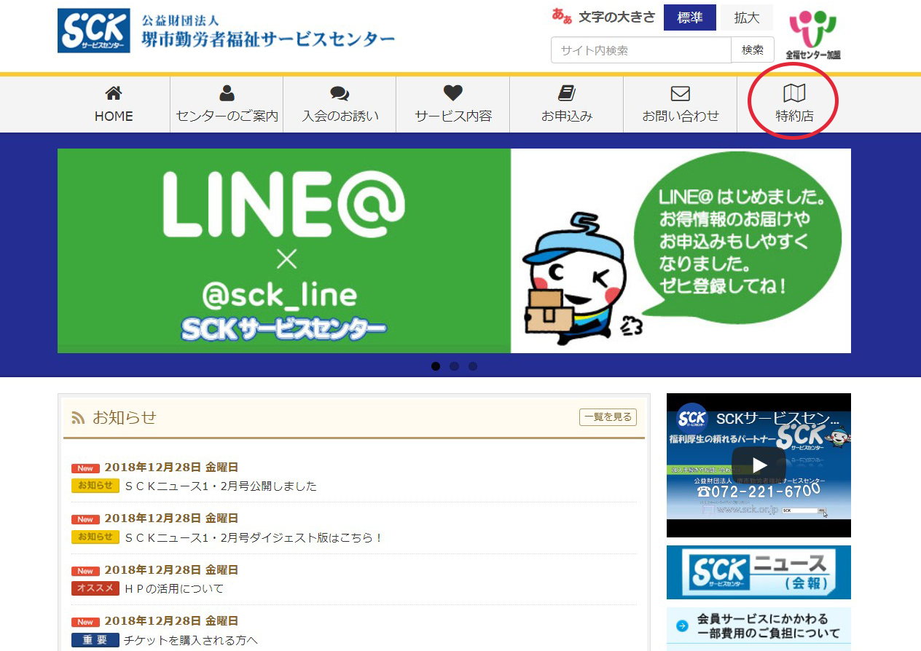Click the SCK Service Center logo

pos(94,31)
